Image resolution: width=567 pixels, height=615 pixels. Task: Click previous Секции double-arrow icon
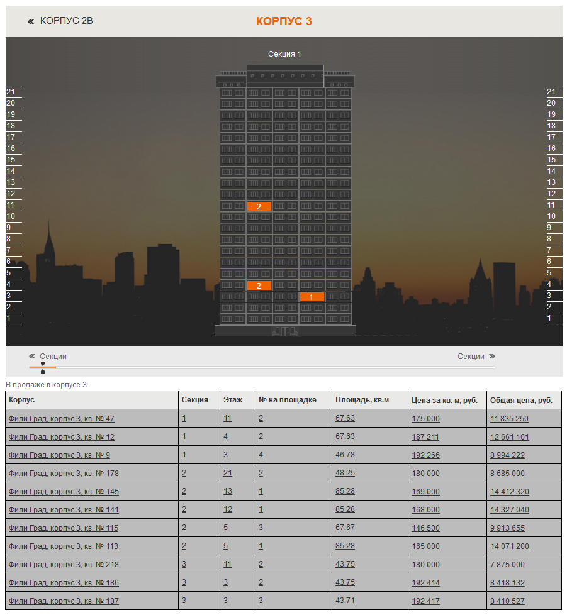click(x=32, y=356)
